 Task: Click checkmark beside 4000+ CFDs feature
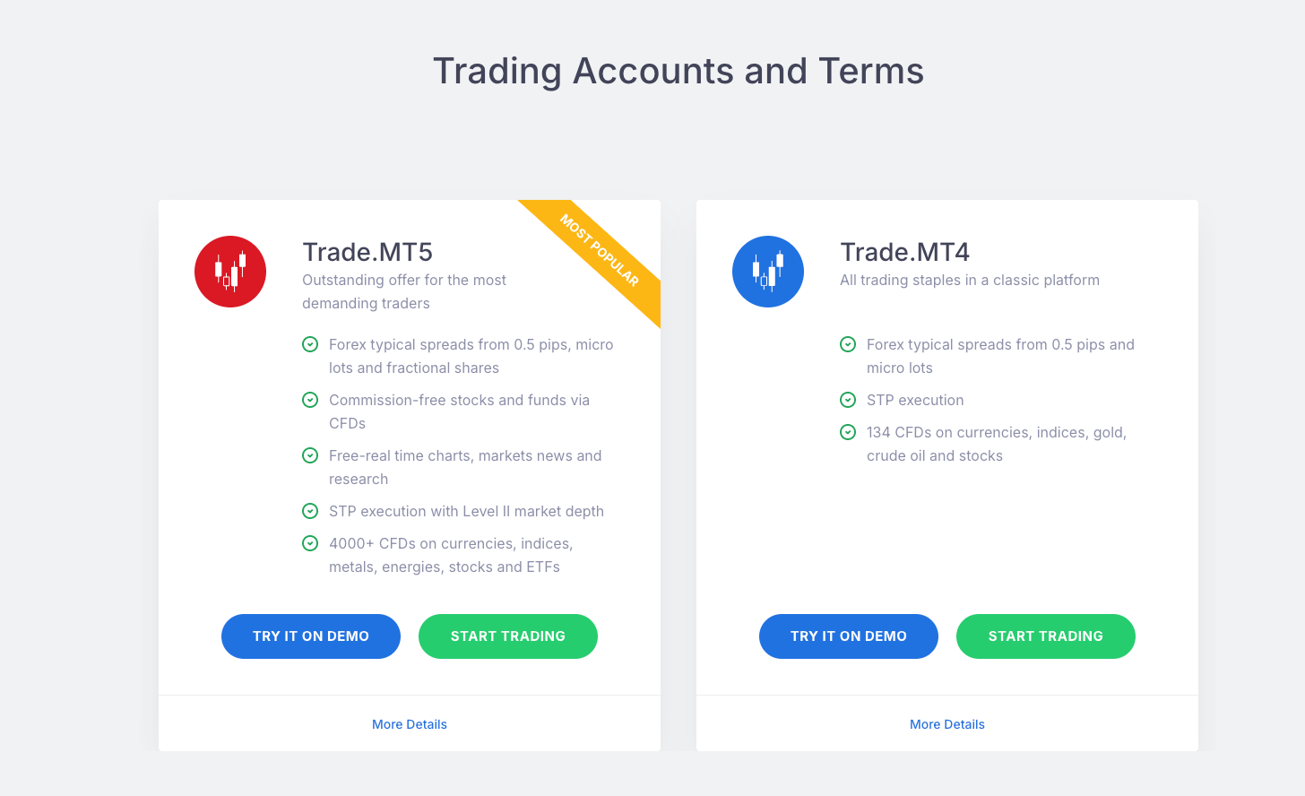point(310,543)
